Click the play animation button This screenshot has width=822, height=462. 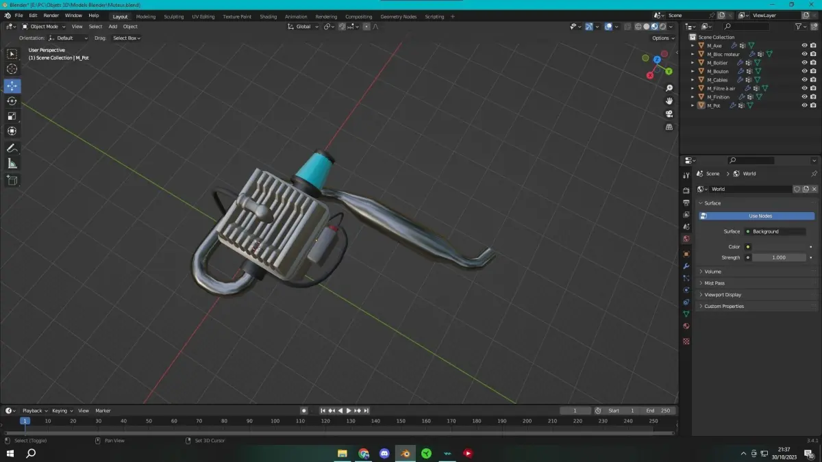click(349, 411)
